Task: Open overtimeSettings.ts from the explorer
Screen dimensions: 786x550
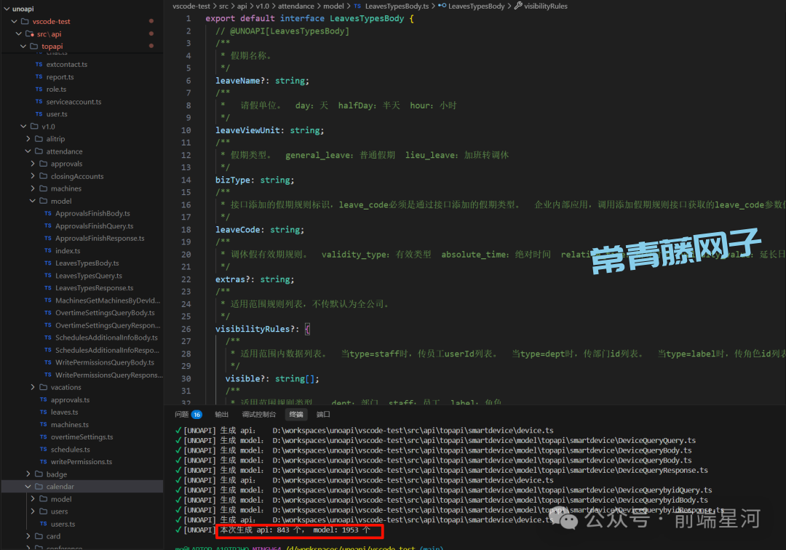Action: click(82, 437)
